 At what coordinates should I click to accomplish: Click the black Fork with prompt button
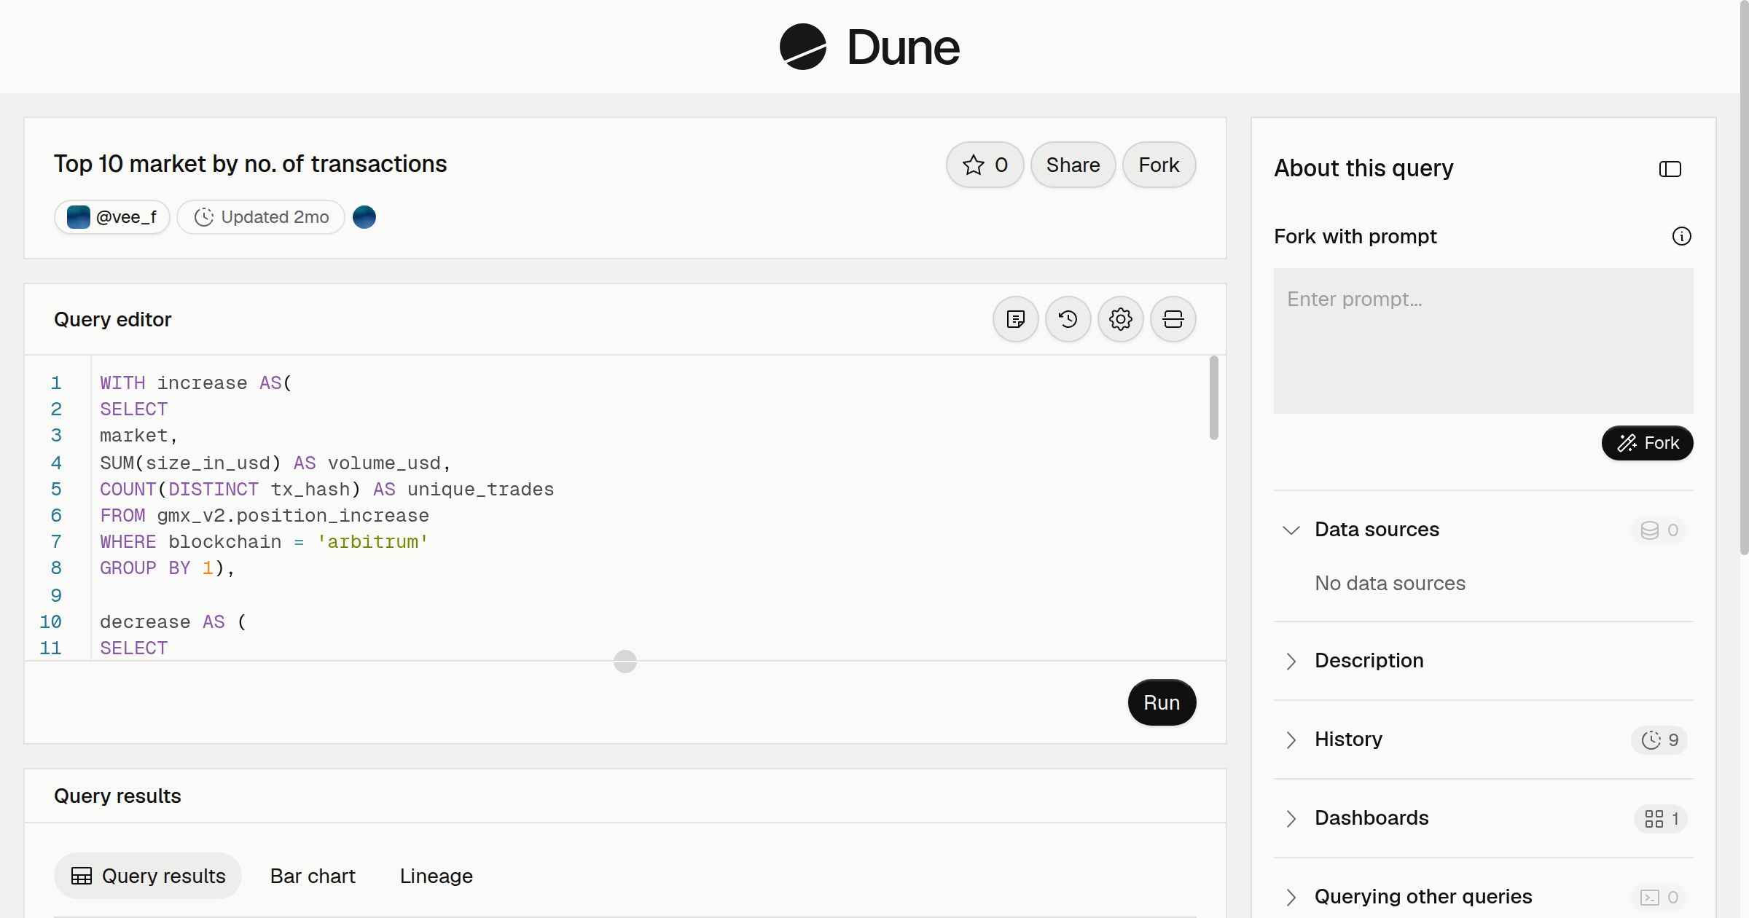pos(1647,443)
